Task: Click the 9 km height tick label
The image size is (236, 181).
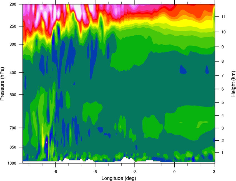Action: pos(222,47)
